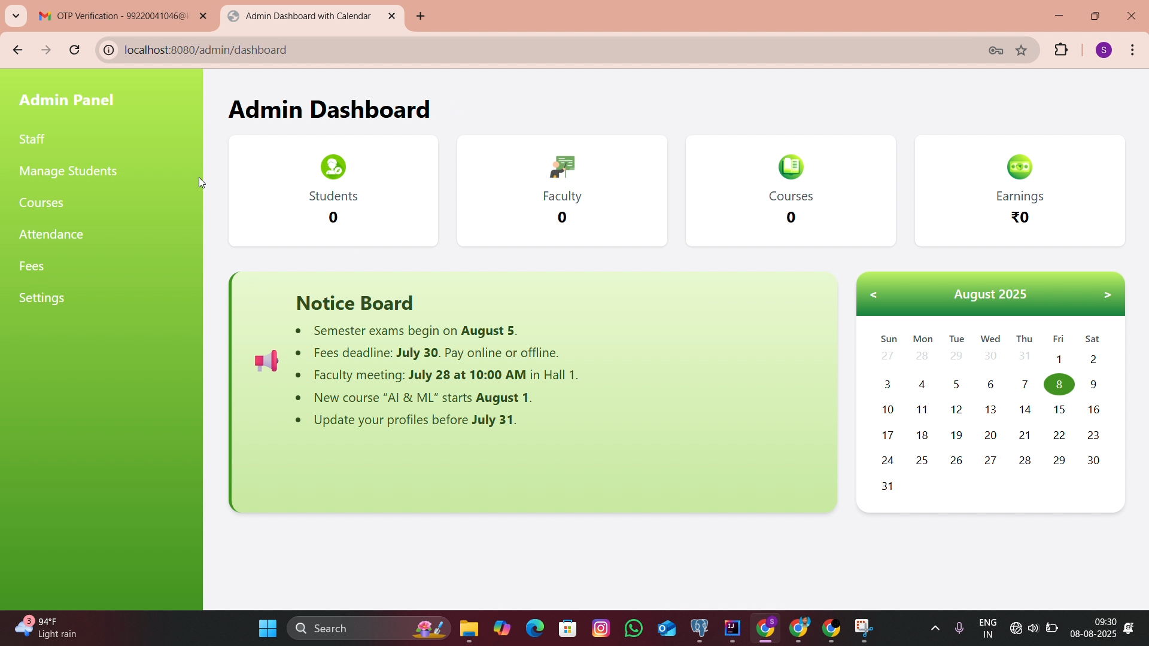Click the address bar URL field
1149x646 pixels.
click(539, 50)
